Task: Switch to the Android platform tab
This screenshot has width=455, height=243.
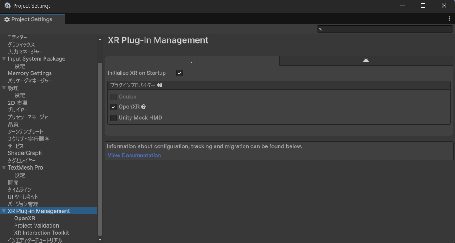Action: tap(366, 61)
